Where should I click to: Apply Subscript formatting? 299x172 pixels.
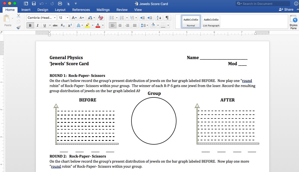(x=63, y=25)
